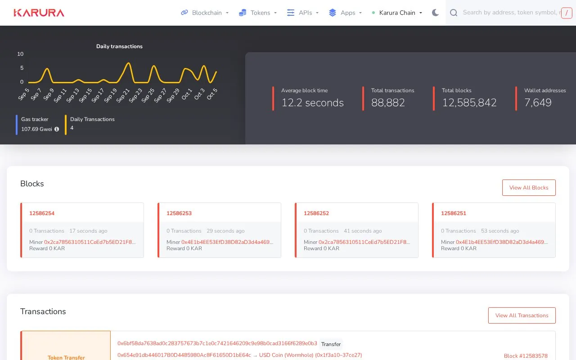Click the Blocks section heading

(x=32, y=184)
